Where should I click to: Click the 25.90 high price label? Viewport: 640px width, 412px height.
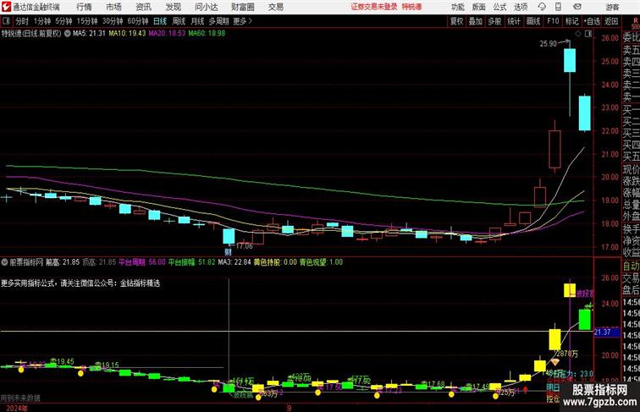(549, 44)
